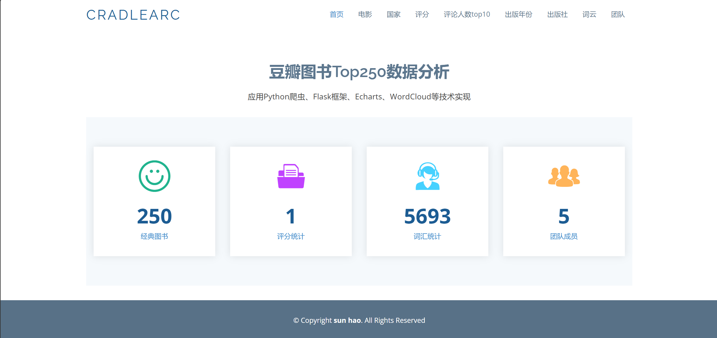Open 评论人数top10 page
Viewport: 717px width, 338px height.
coord(467,14)
